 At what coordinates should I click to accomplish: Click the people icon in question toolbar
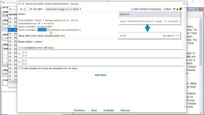click(177, 9)
